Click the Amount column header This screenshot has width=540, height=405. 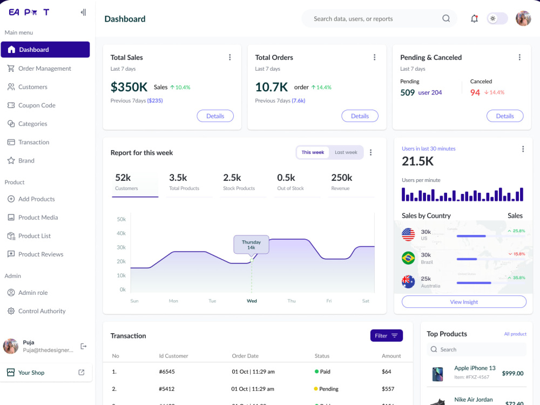coord(391,356)
